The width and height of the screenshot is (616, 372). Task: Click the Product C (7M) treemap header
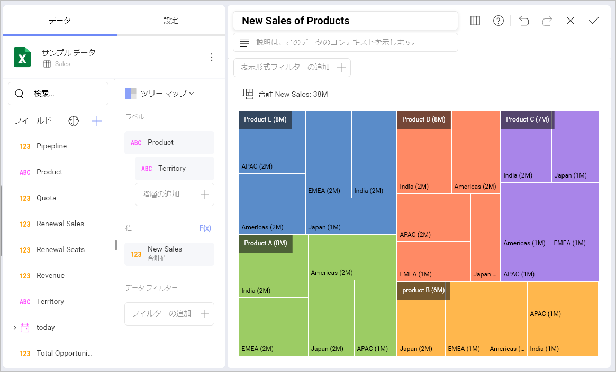(x=527, y=120)
